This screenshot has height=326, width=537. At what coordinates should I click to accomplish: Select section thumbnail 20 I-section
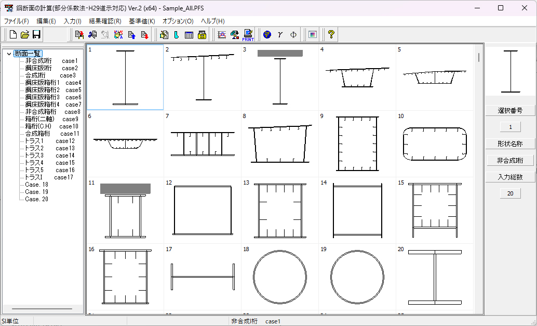click(x=435, y=277)
